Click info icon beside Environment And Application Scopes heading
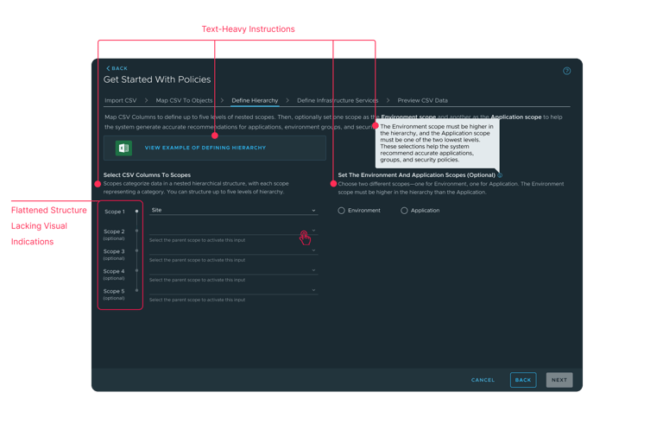 tap(500, 175)
